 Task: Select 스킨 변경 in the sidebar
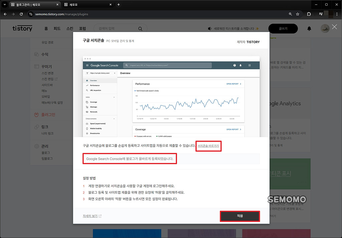[47, 73]
